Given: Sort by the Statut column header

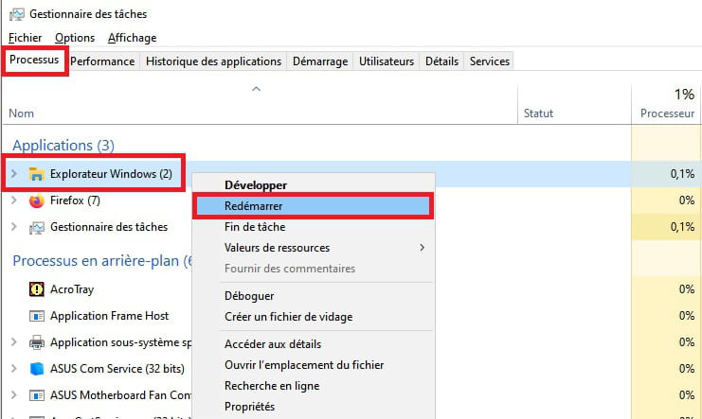Looking at the screenshot, I should click(539, 113).
